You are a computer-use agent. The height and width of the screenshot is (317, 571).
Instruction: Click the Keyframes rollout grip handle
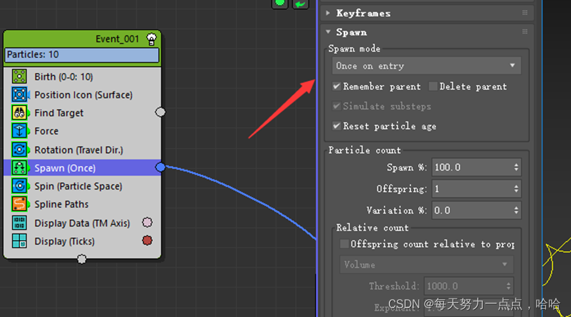click(x=525, y=13)
